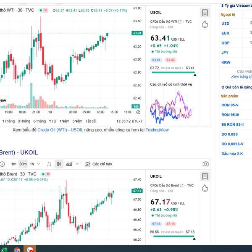
Task: Click the USOIL flame hotlist icon
Action: click(205, 24)
